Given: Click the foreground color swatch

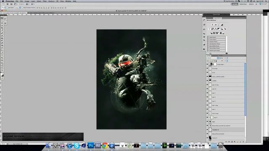Looking at the screenshot, I should click(x=2, y=75).
